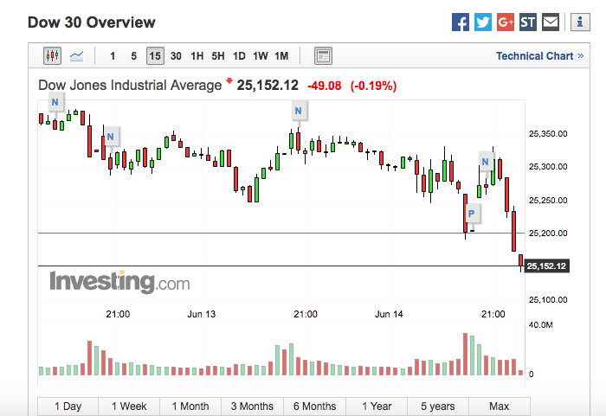Open the info icon
This screenshot has height=416, width=606.
pos(575,22)
